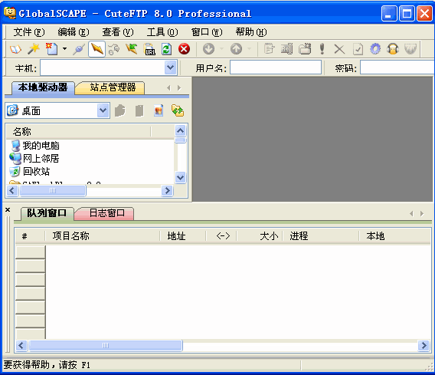The image size is (435, 375).
Task: Open the Site Manager book icon
Action: tap(15, 49)
